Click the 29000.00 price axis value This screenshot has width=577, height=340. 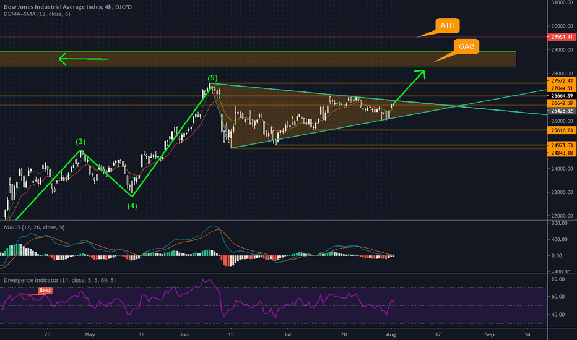point(562,49)
